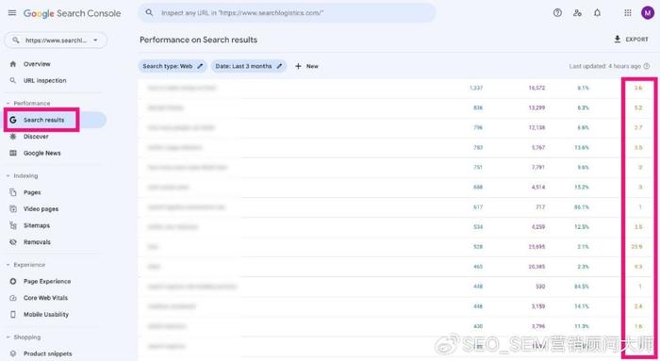Add a New filter

click(306, 66)
